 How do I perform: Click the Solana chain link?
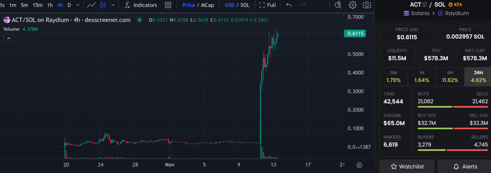coord(420,13)
